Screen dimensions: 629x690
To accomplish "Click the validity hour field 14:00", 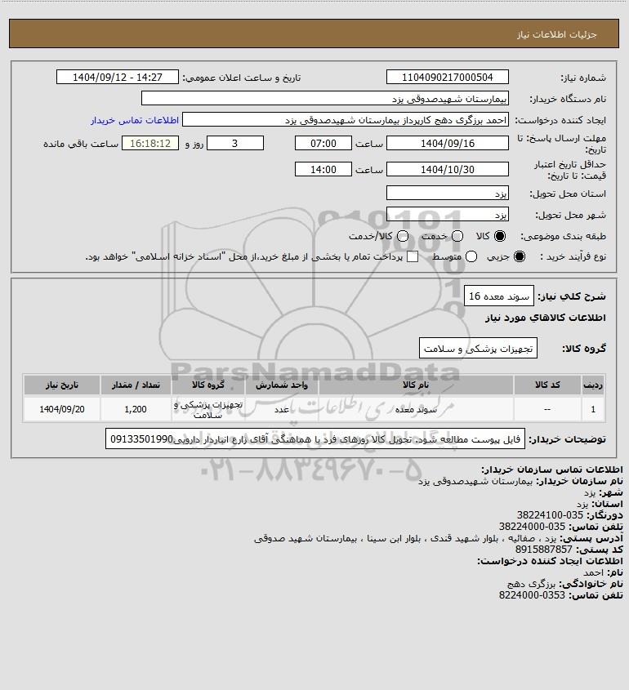I will tap(323, 169).
